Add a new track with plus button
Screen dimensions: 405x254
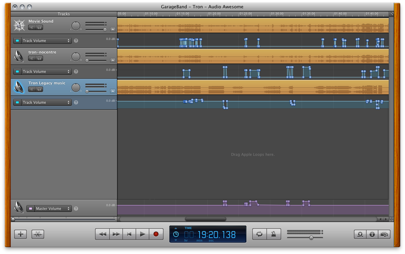coord(20,234)
